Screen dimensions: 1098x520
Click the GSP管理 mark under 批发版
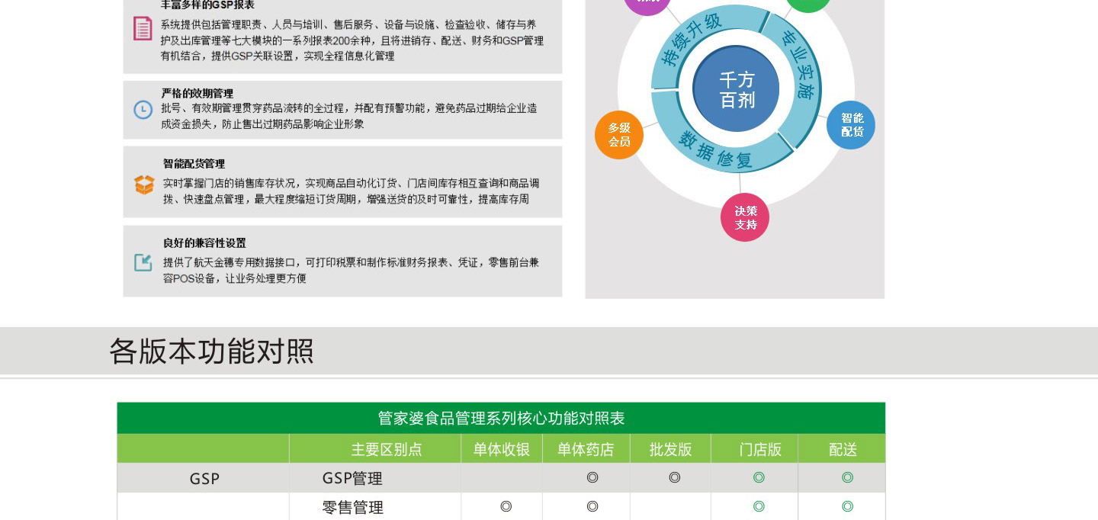click(674, 478)
